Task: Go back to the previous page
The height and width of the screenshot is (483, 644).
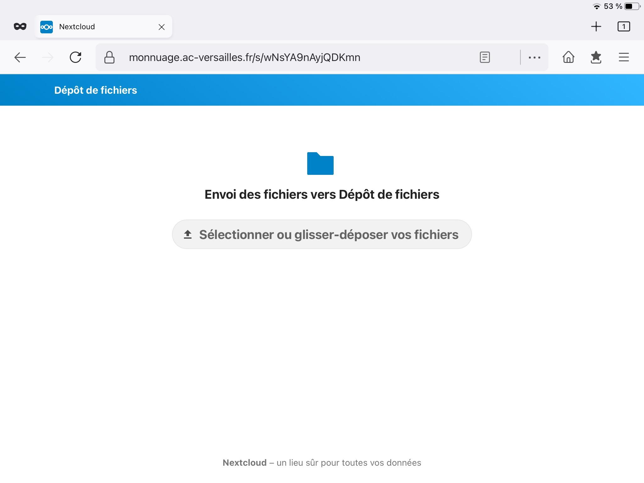Action: click(x=20, y=57)
